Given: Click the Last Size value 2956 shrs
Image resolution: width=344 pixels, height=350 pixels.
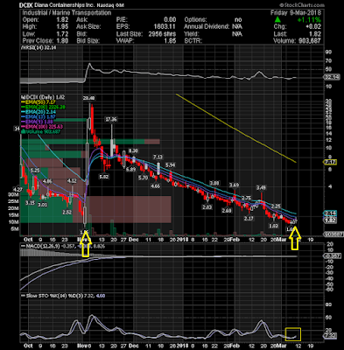Looking at the screenshot, I should (x=162, y=34).
